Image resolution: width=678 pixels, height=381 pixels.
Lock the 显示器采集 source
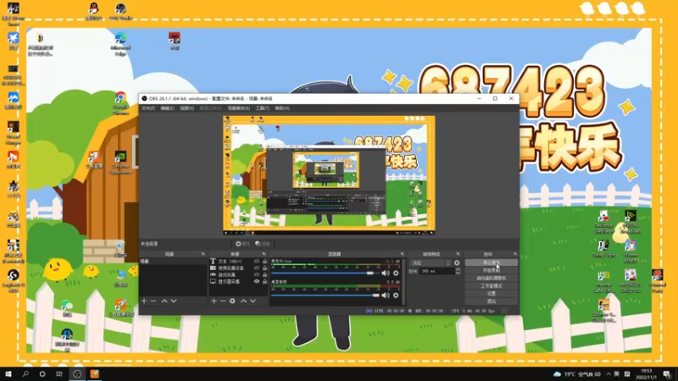click(x=264, y=282)
